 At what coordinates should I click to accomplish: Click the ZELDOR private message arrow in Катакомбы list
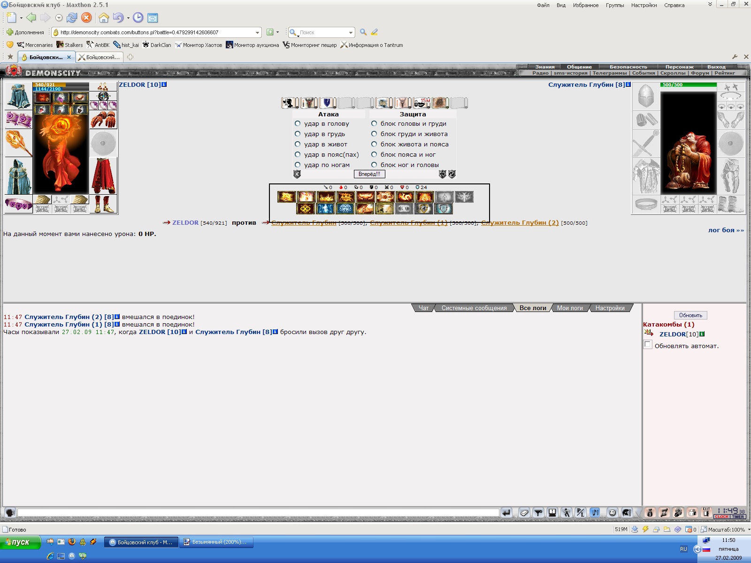coord(649,333)
